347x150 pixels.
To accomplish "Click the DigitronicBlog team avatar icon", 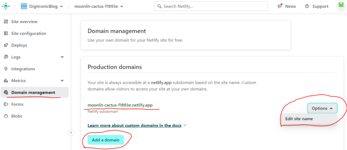I will click(24, 6).
